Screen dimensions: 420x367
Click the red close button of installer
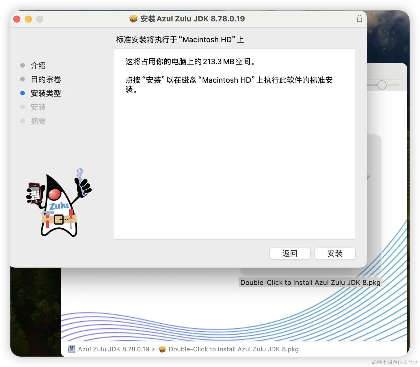tap(17, 19)
